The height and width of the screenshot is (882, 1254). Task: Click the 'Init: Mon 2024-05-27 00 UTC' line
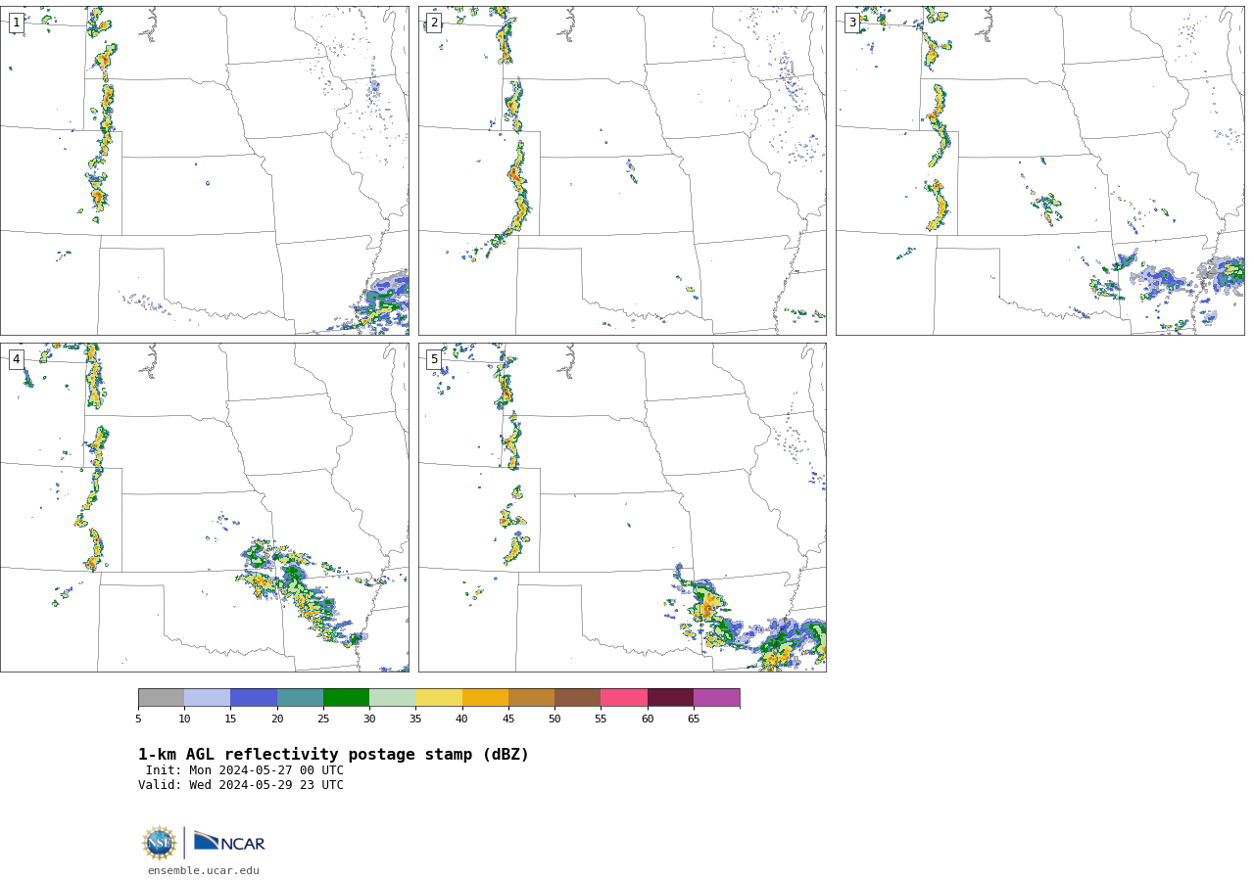245,770
